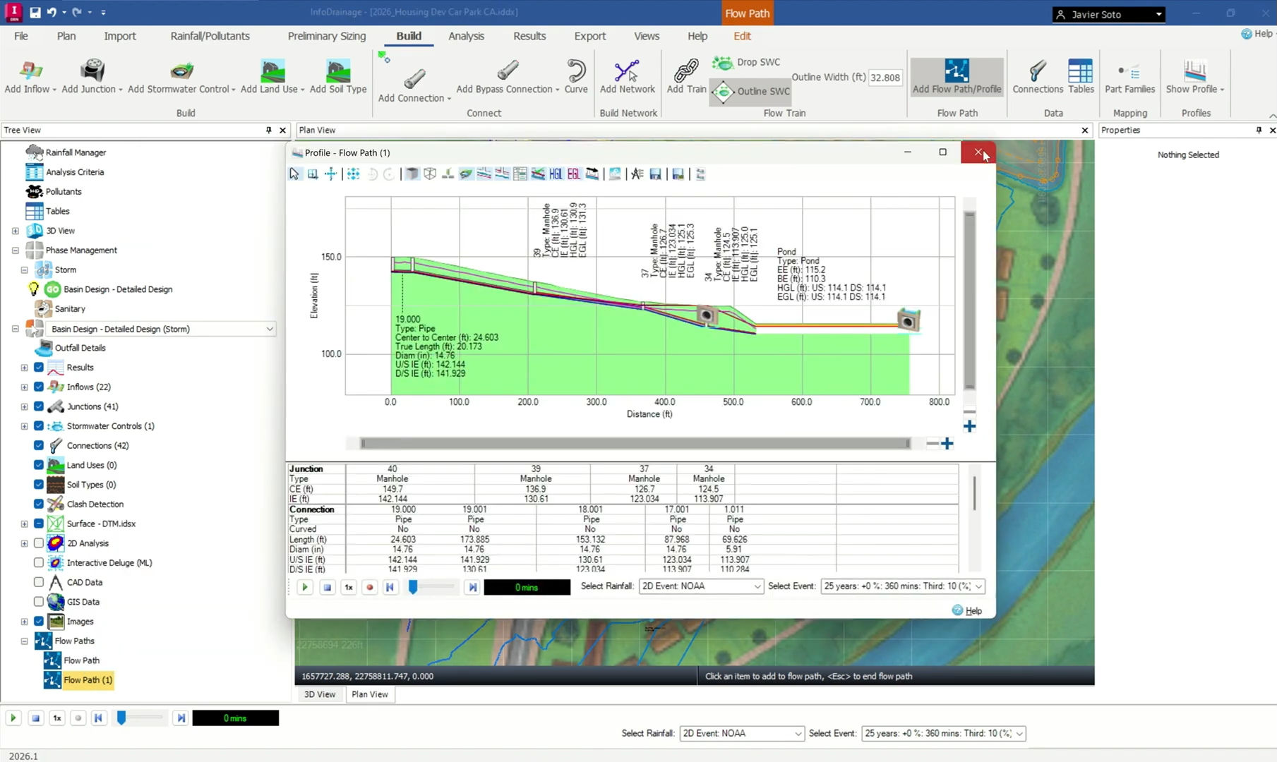Viewport: 1277px width, 762px height.
Task: Toggle EGL display in the profile toolbar
Action: pos(574,174)
